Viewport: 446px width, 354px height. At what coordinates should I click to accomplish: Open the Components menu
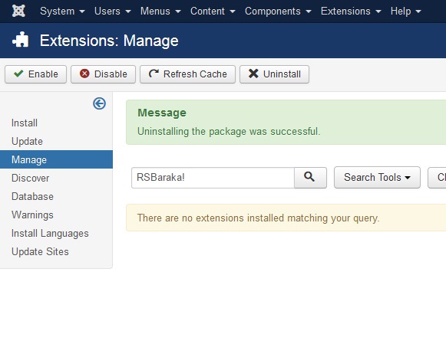(278, 11)
